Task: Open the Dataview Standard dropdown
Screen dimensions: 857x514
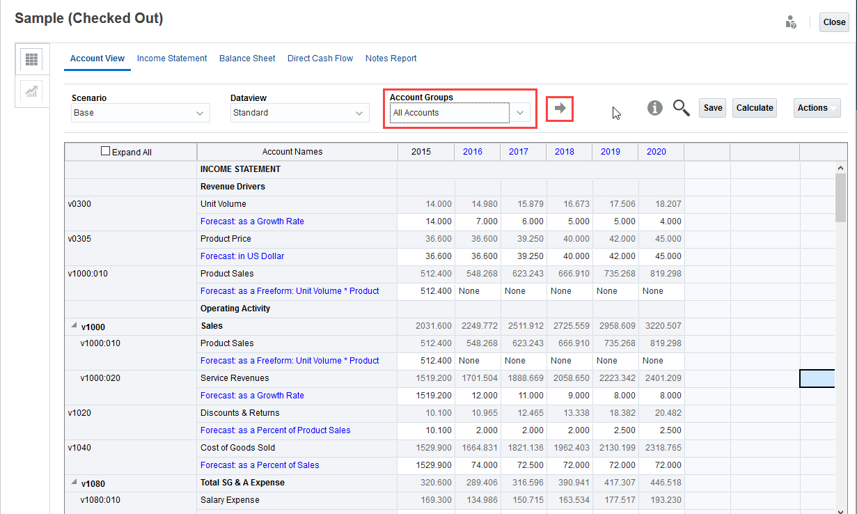Action: tap(299, 113)
